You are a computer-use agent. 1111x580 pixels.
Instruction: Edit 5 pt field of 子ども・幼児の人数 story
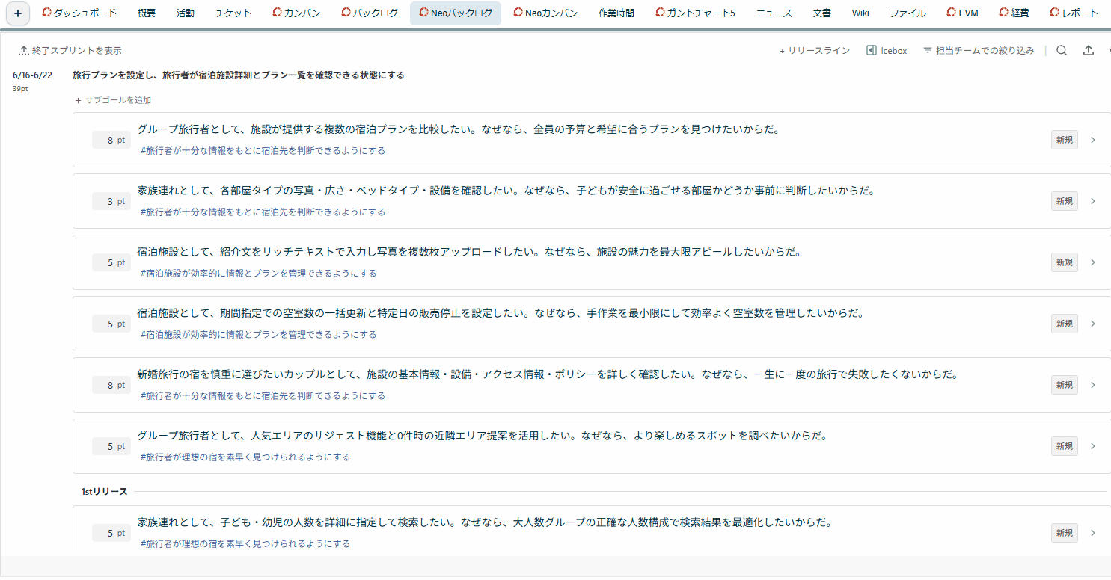pos(111,533)
